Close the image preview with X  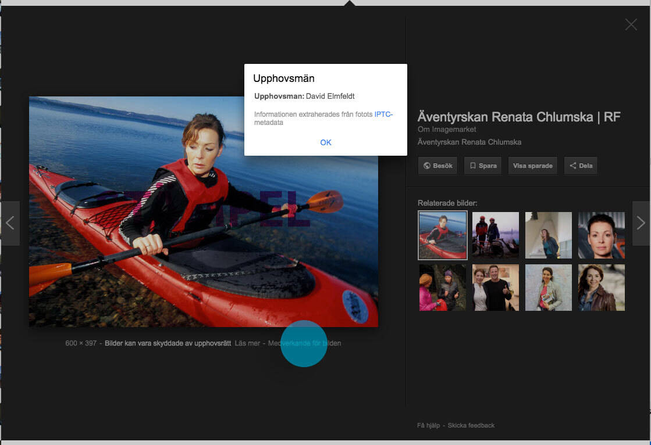coord(631,24)
